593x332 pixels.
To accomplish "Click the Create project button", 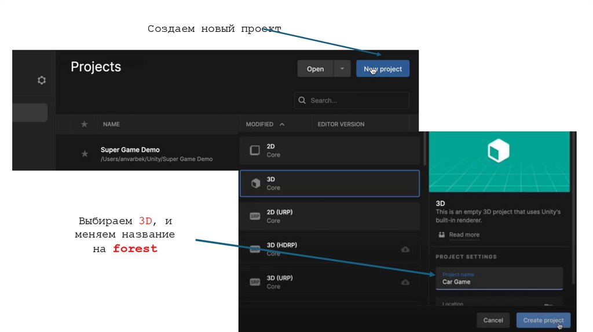I will pos(543,320).
